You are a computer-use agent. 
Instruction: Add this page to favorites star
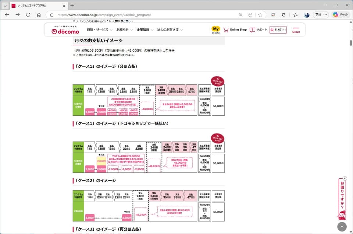tap(260, 15)
